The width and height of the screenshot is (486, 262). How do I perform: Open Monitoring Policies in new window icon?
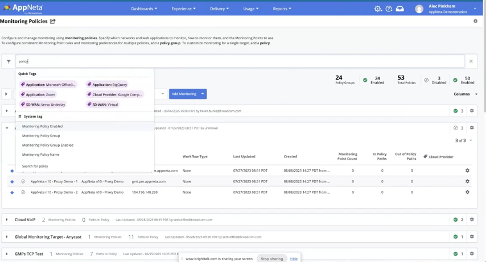[53, 22]
